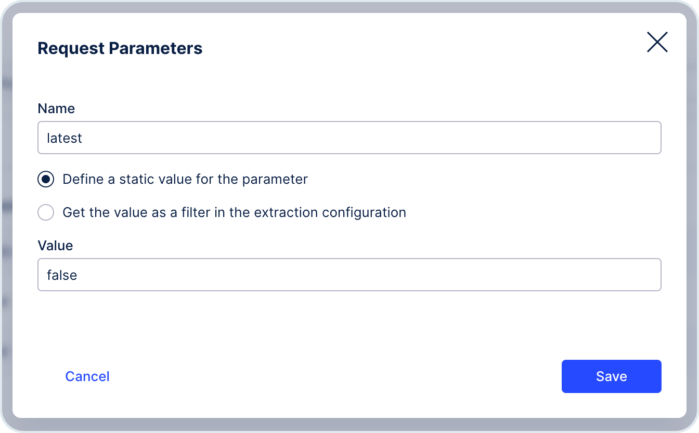Dismiss the dialog using the cross icon
699x433 pixels.
tap(657, 42)
